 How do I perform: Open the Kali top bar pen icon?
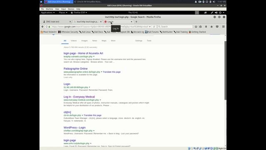(x=212, y=12)
